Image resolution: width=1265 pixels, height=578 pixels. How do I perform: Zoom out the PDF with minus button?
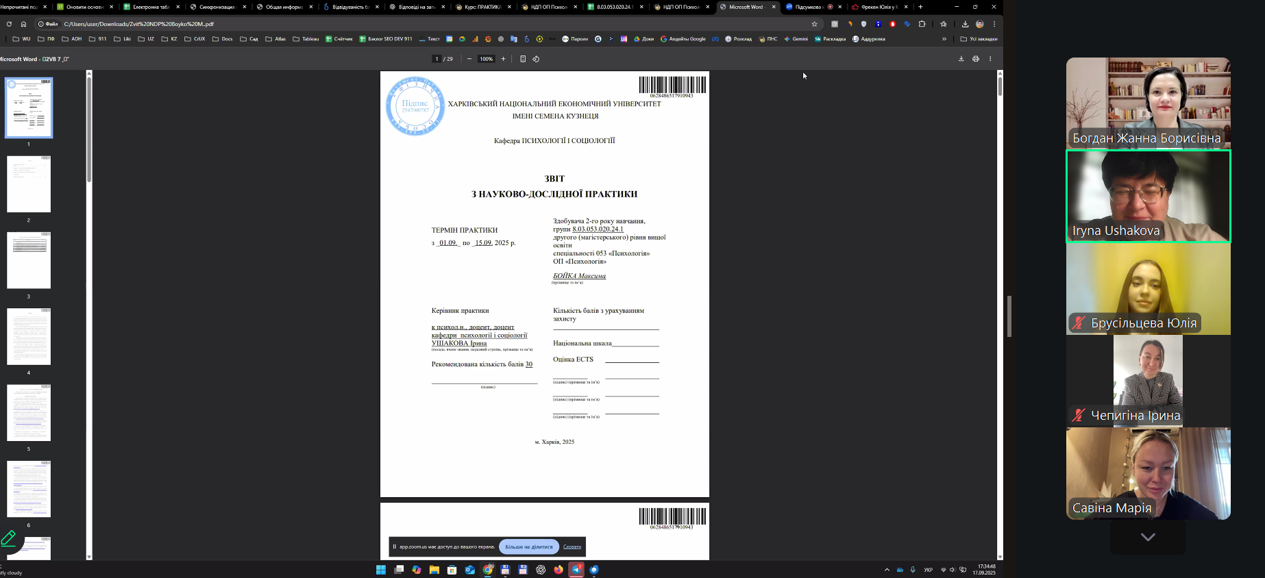coord(469,59)
